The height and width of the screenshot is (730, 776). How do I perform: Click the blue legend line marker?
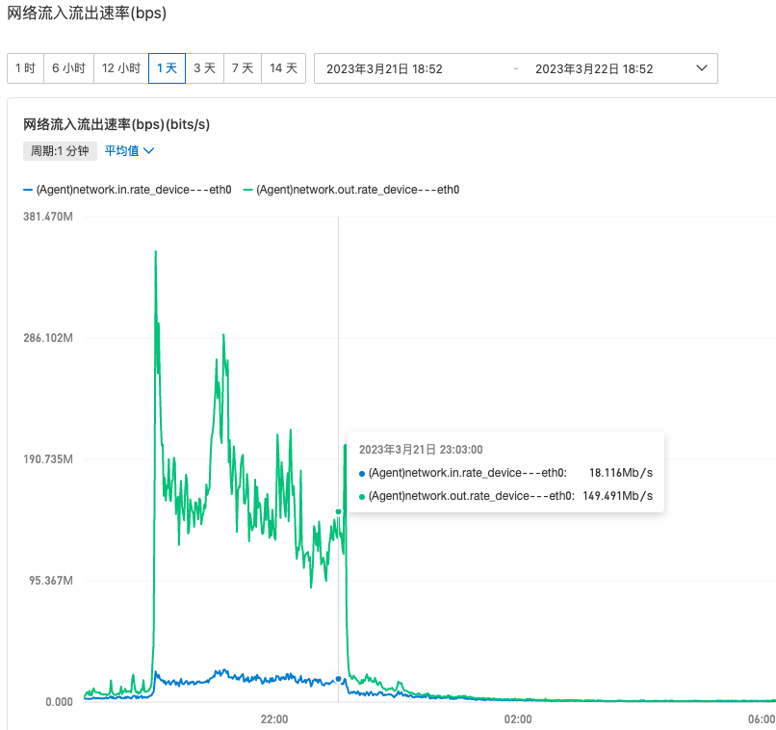28,190
